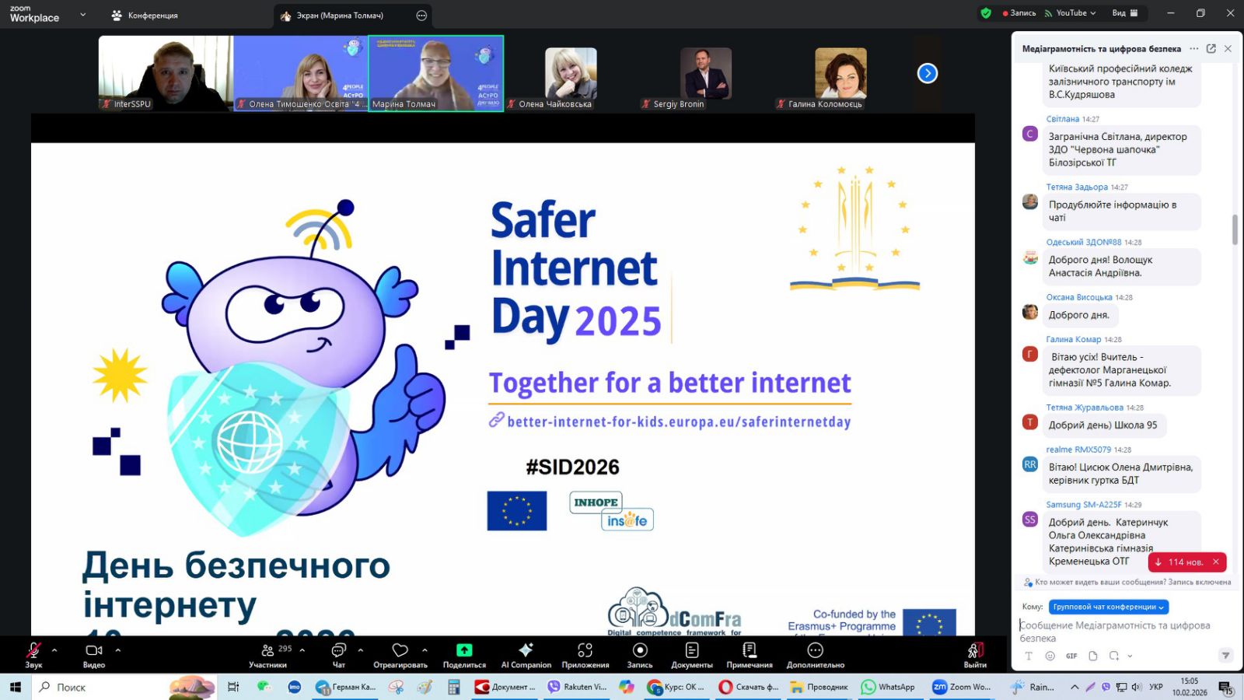Open the AI Companion panel
The width and height of the screenshot is (1244, 700).
click(x=526, y=654)
